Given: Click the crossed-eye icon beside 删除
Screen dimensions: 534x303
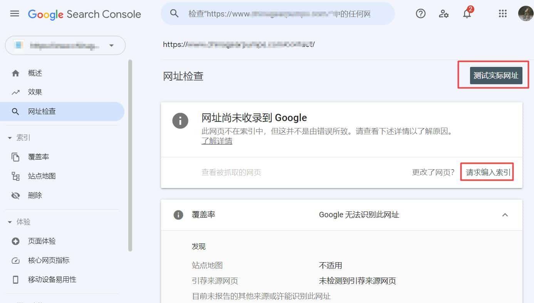Looking at the screenshot, I should [15, 195].
